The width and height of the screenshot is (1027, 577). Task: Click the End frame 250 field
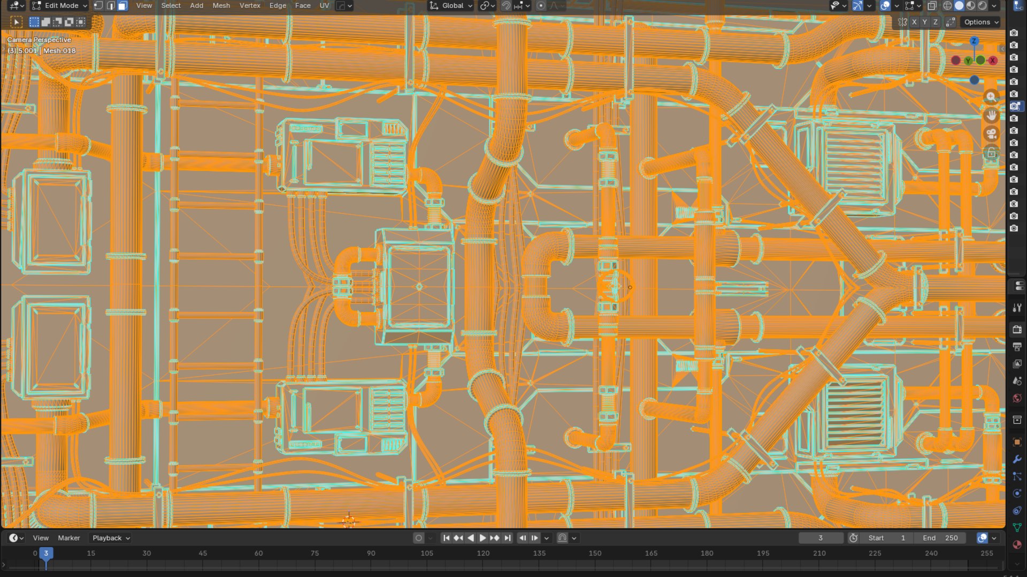pos(940,538)
